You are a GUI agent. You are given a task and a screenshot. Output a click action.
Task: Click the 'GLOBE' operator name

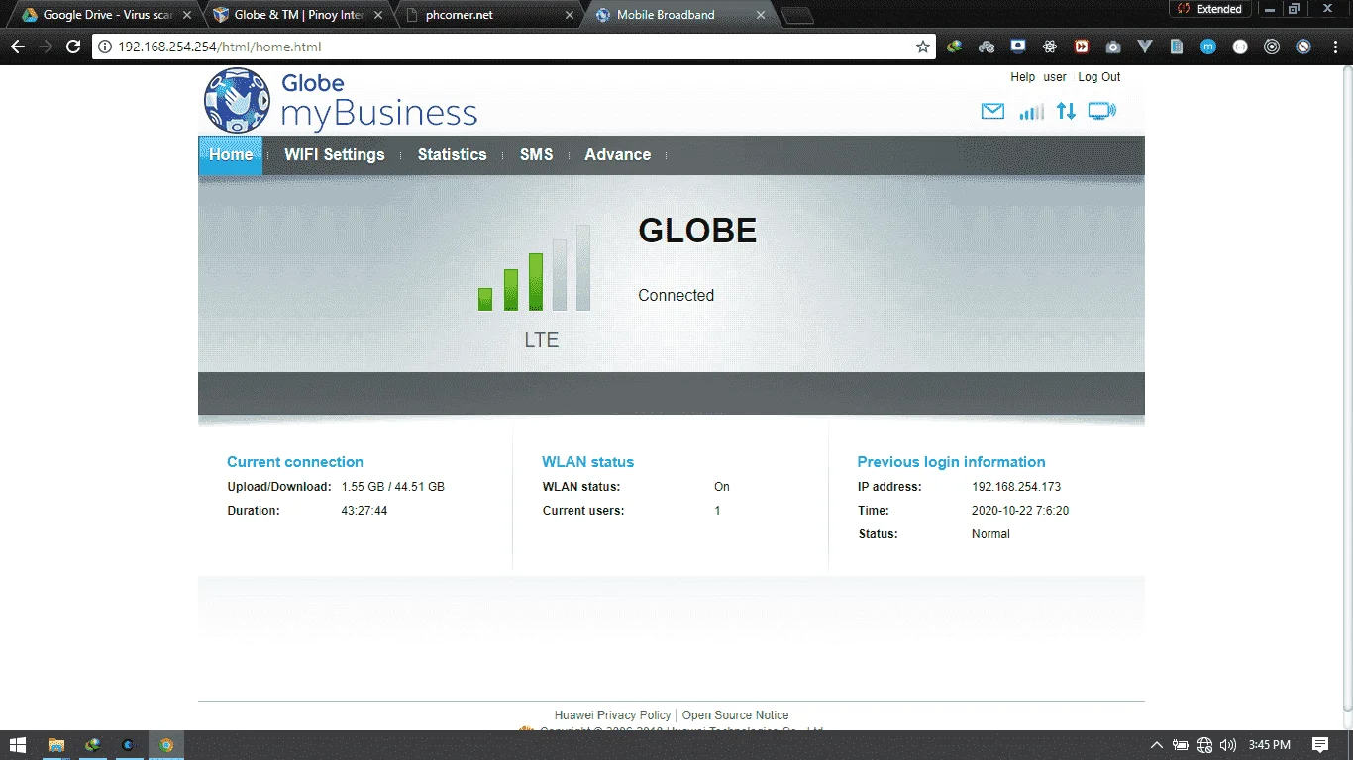697,231
